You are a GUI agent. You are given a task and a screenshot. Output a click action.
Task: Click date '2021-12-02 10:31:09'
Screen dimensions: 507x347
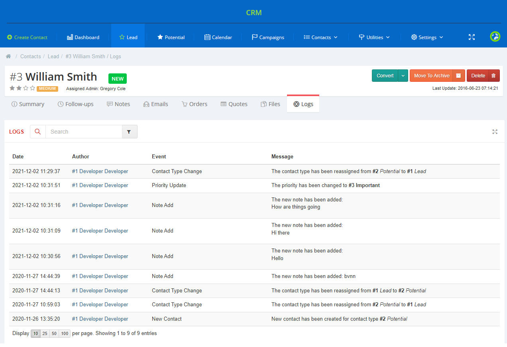coord(36,231)
